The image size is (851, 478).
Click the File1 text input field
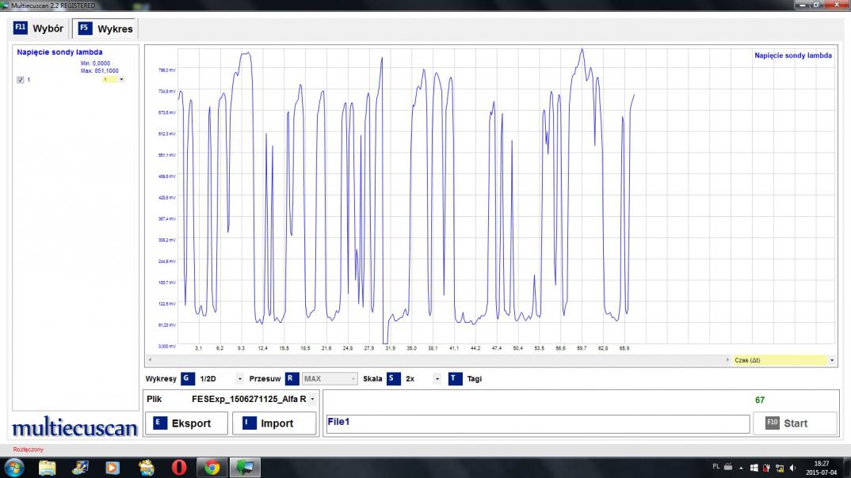(x=537, y=423)
